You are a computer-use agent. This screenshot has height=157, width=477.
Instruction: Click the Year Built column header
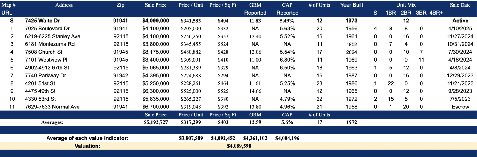(x=351, y=5)
